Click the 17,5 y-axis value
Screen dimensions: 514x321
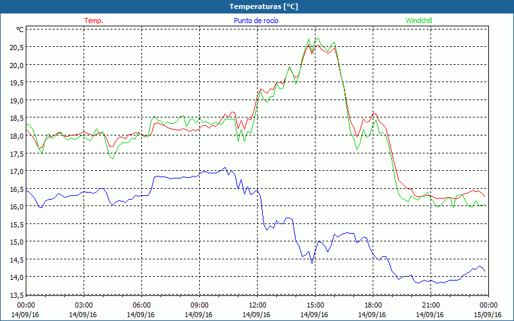pos(17,153)
